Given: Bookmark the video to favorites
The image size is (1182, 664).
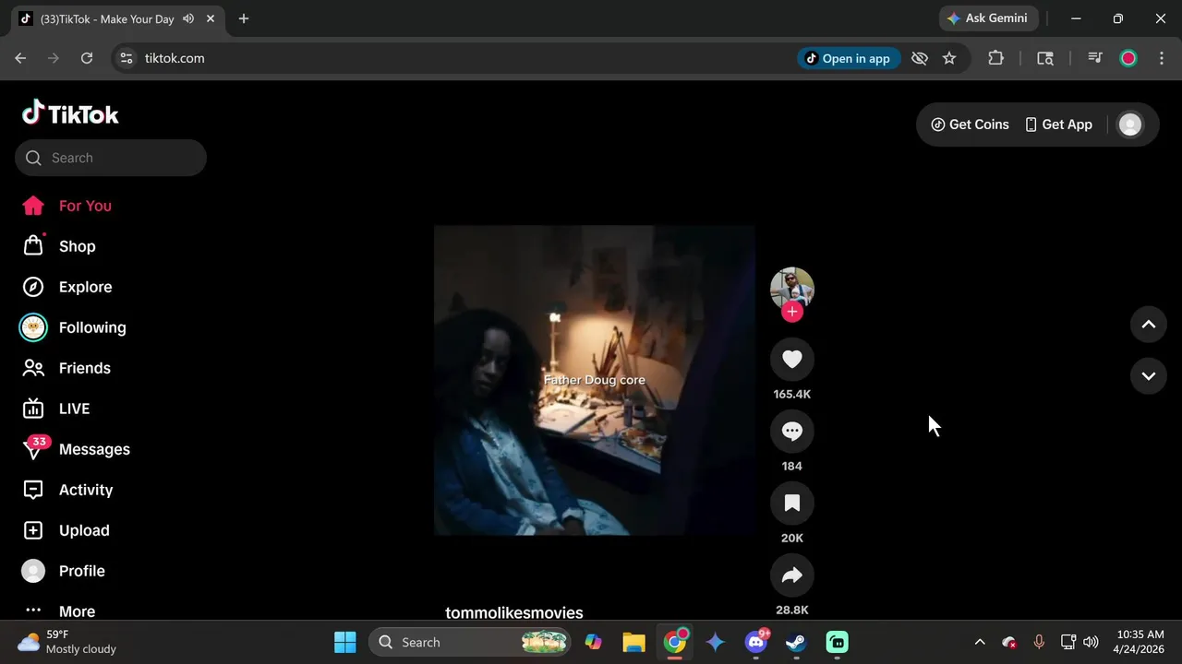Looking at the screenshot, I should coord(792,504).
